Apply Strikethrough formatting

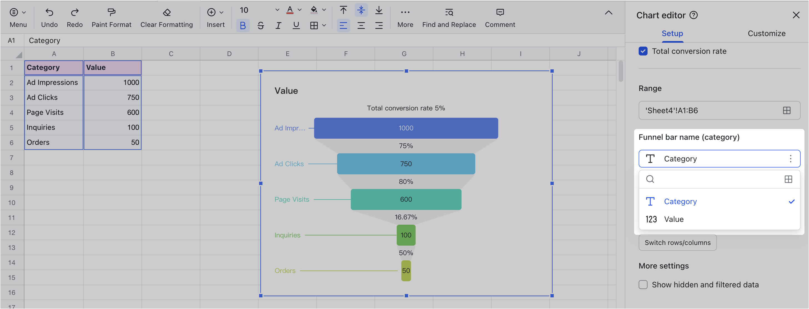click(260, 26)
